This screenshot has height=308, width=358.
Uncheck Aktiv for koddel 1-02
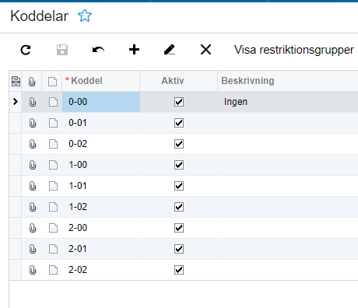coord(179,207)
